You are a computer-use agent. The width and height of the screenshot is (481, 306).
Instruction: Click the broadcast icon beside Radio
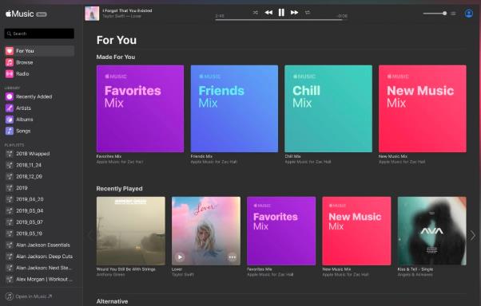click(10, 74)
